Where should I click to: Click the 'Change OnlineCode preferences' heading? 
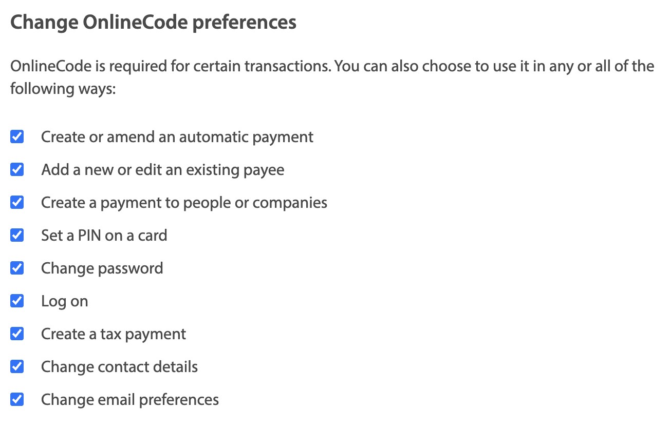tap(153, 23)
